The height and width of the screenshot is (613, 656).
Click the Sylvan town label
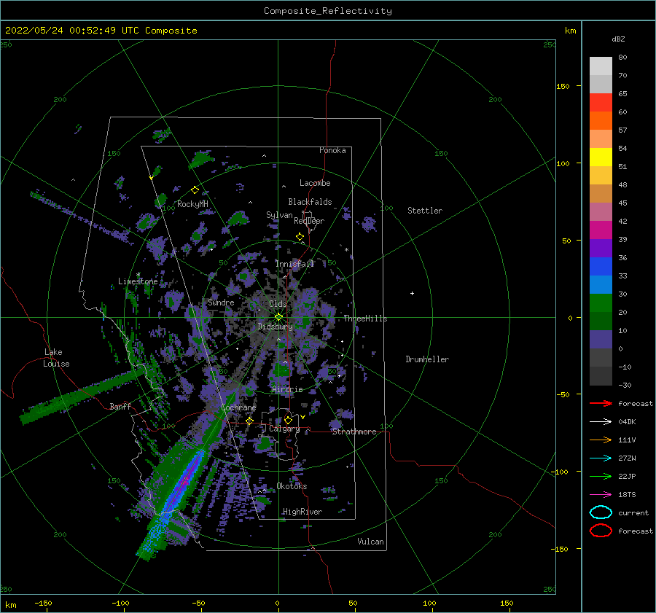click(x=279, y=215)
